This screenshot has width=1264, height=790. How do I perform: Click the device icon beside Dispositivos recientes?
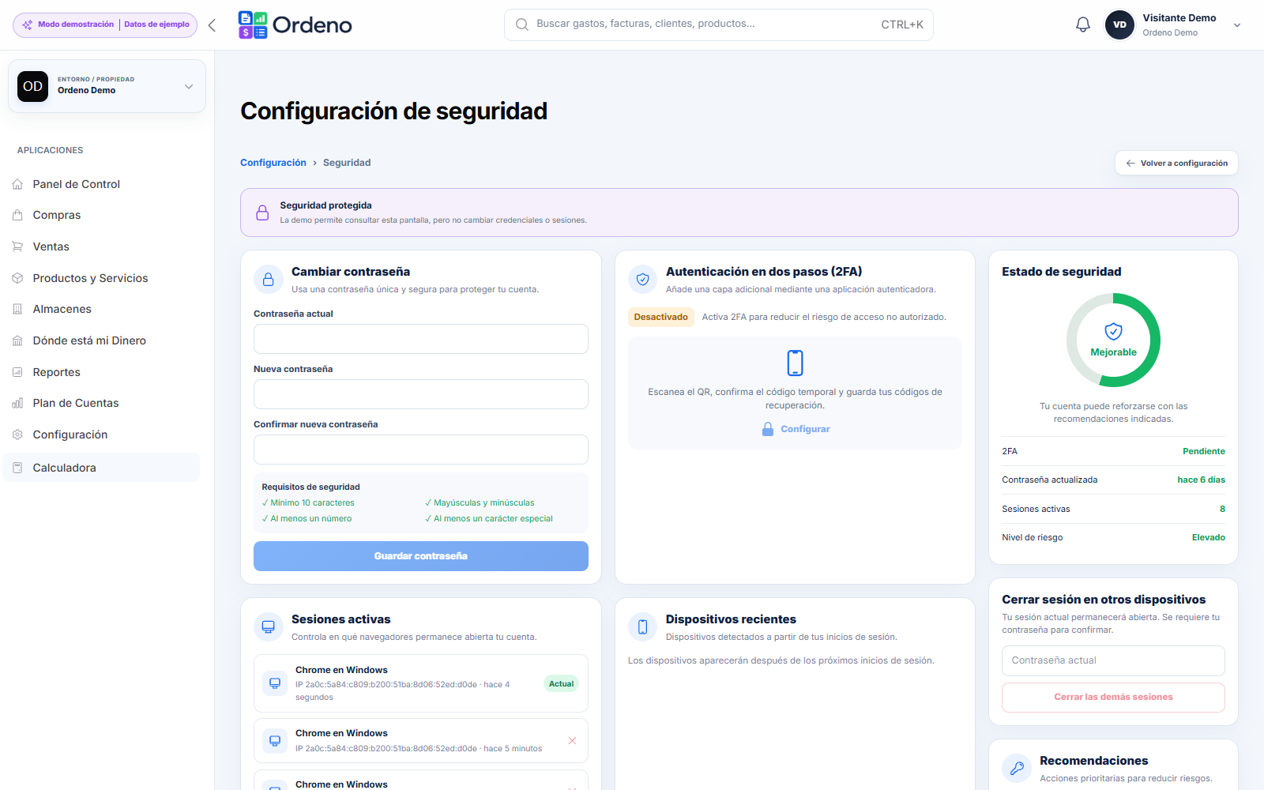pos(643,627)
